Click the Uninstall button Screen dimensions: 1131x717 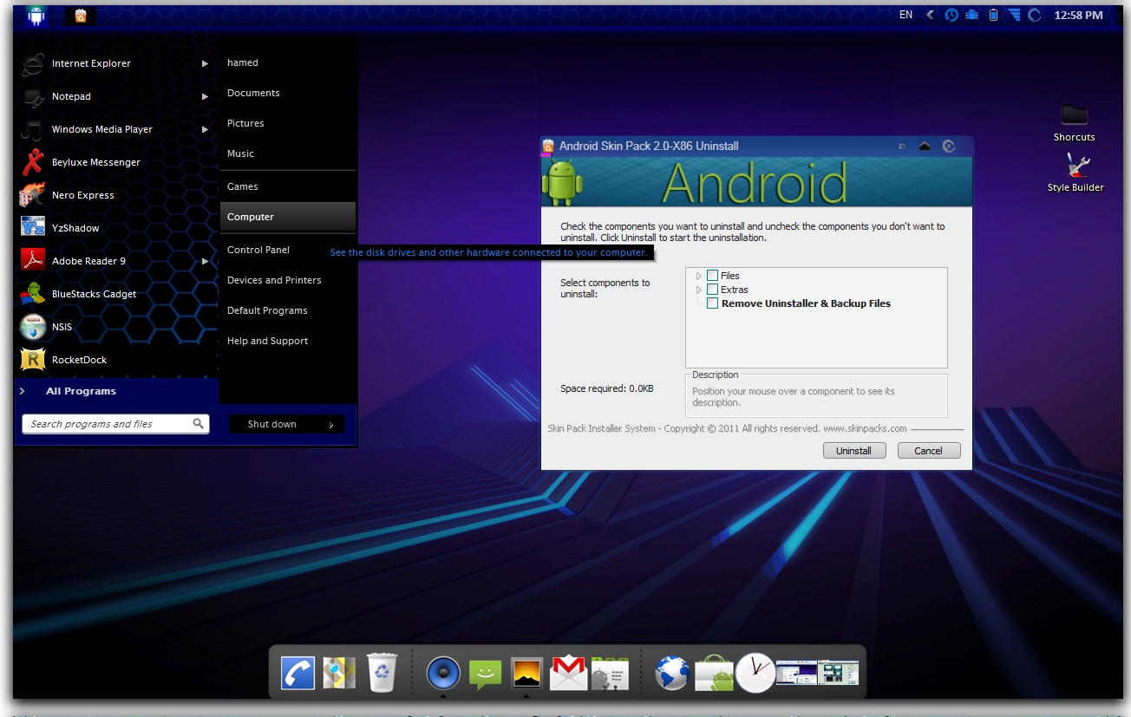[x=853, y=450]
